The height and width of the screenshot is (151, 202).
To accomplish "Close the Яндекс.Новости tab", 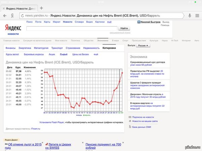I will click(x=4, y=9).
